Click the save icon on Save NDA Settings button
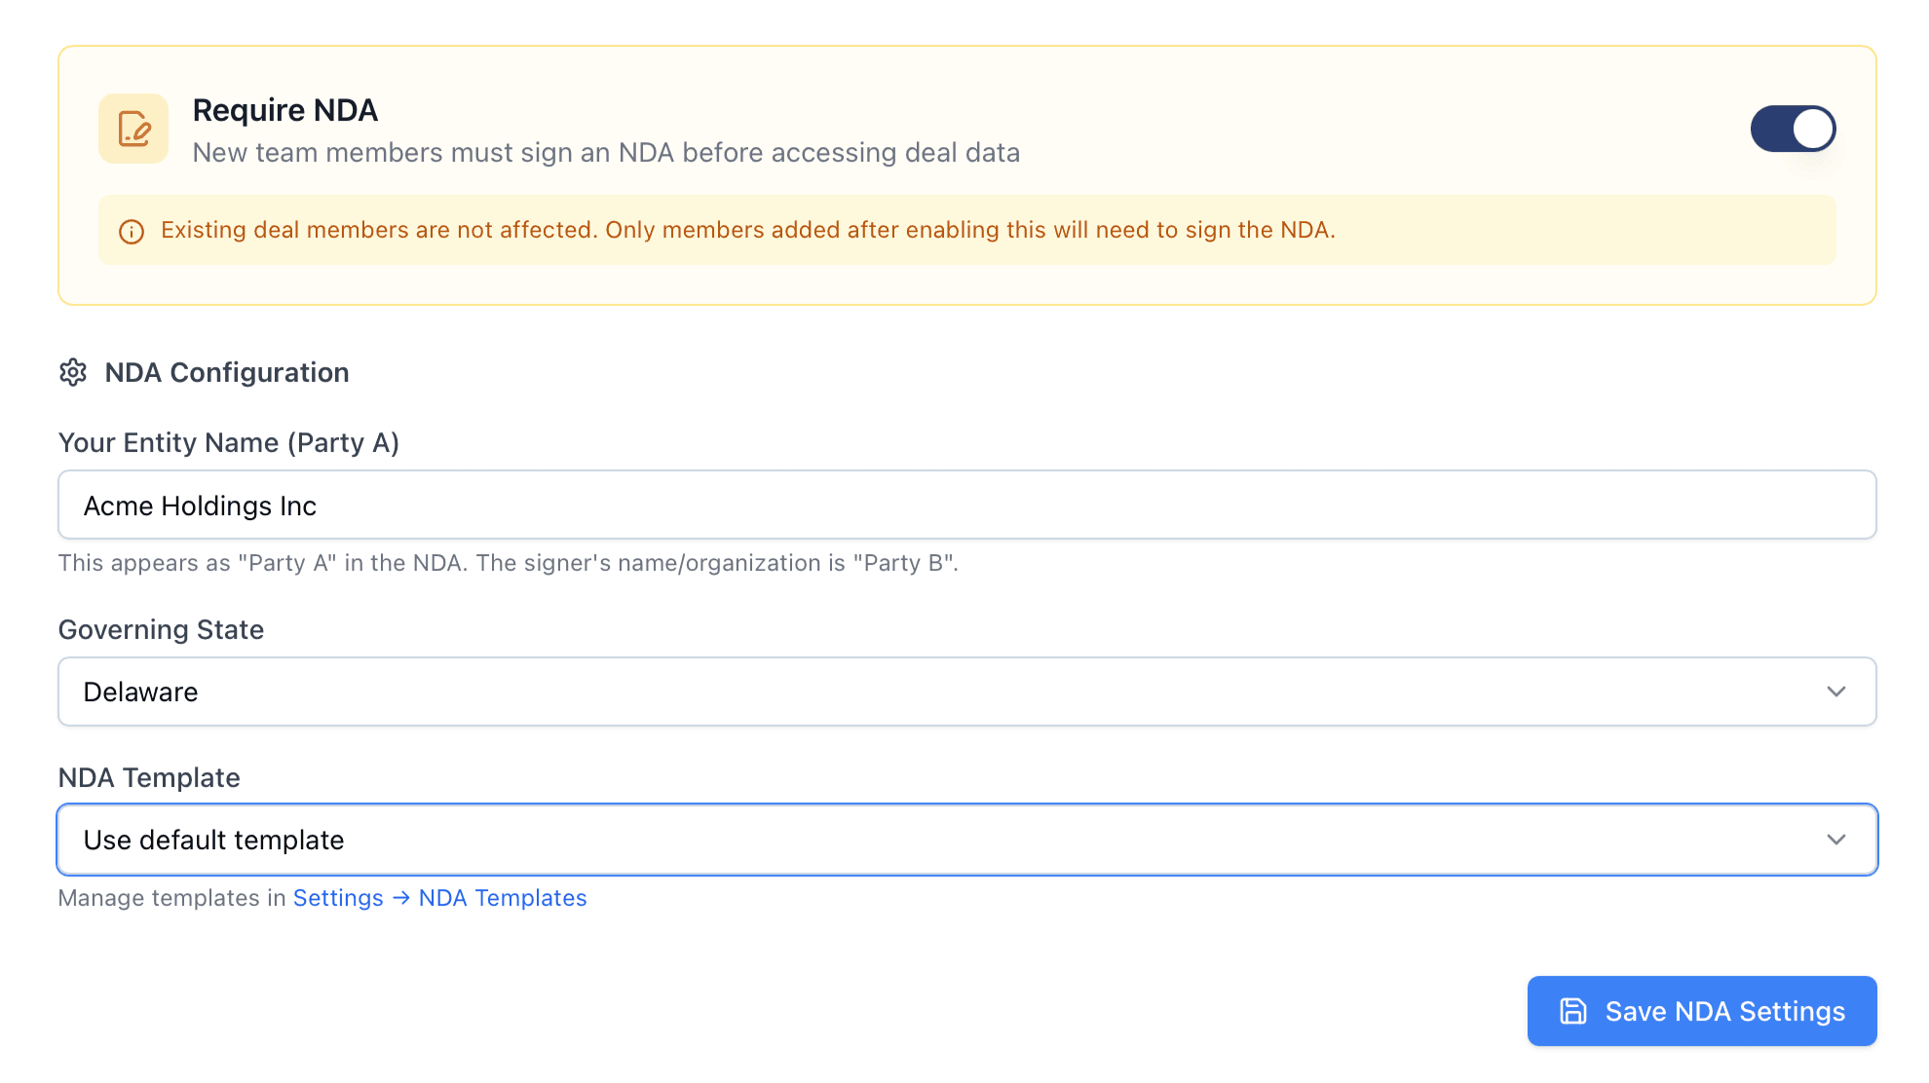Screen dimensions: 1929x1083 click(x=1575, y=1011)
